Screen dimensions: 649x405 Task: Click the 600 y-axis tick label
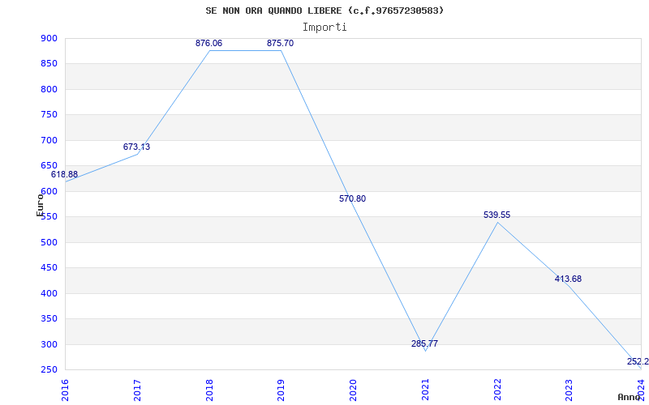[x=49, y=191]
